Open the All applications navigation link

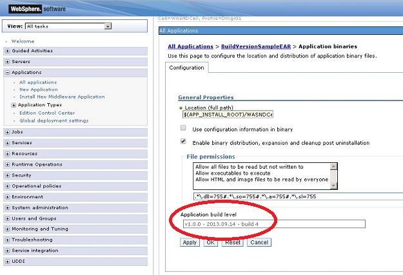[38, 82]
